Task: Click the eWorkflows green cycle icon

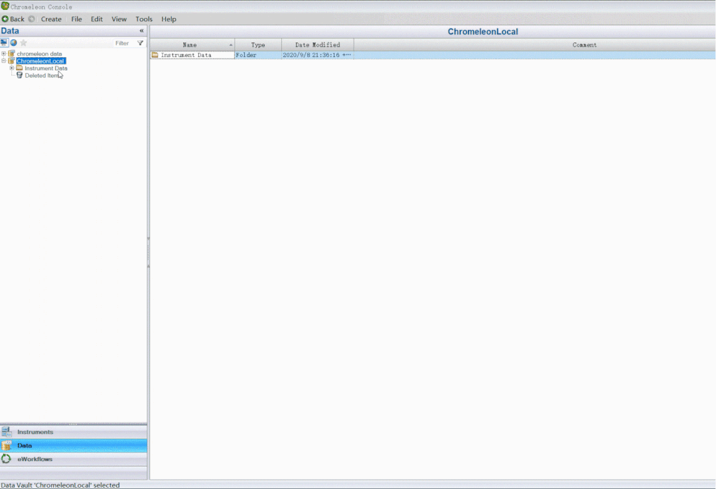Action: [x=7, y=459]
